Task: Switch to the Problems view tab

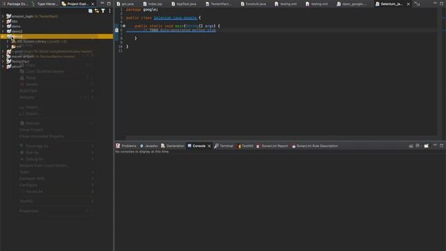Action: pos(126,146)
